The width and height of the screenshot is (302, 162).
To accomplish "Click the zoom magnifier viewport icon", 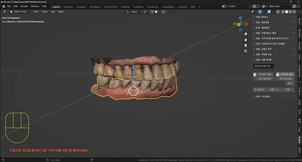I will [245, 34].
